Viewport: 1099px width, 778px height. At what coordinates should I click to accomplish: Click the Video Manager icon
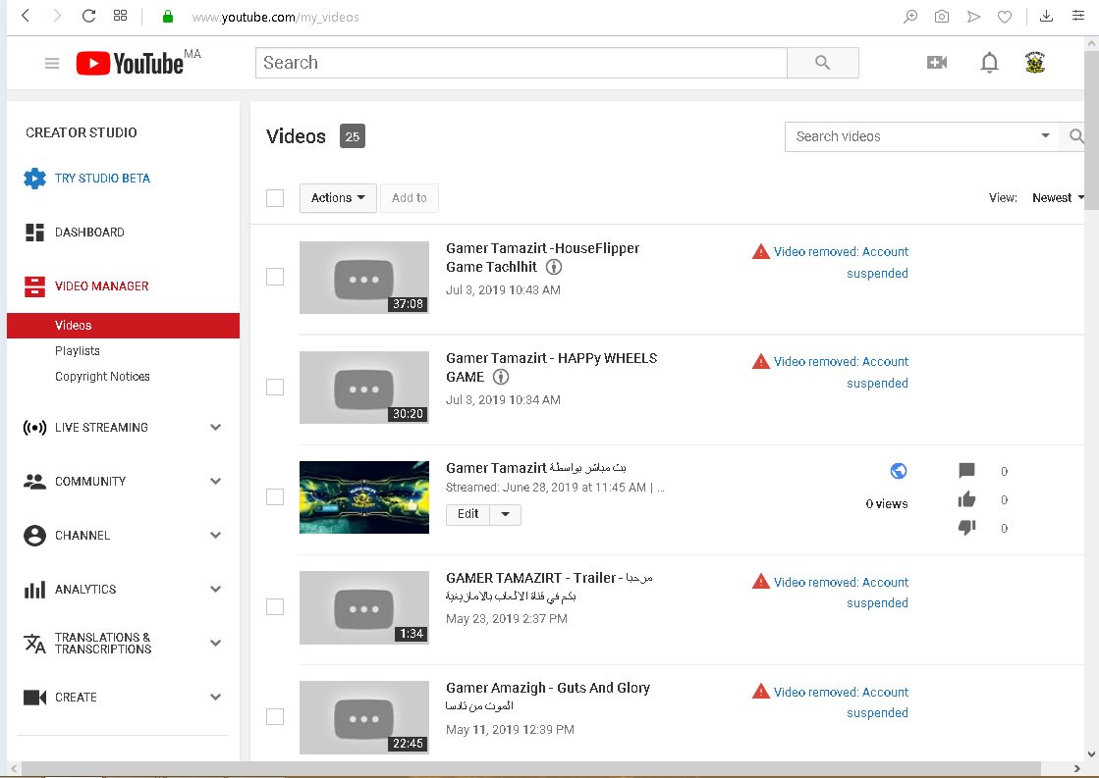coord(34,286)
